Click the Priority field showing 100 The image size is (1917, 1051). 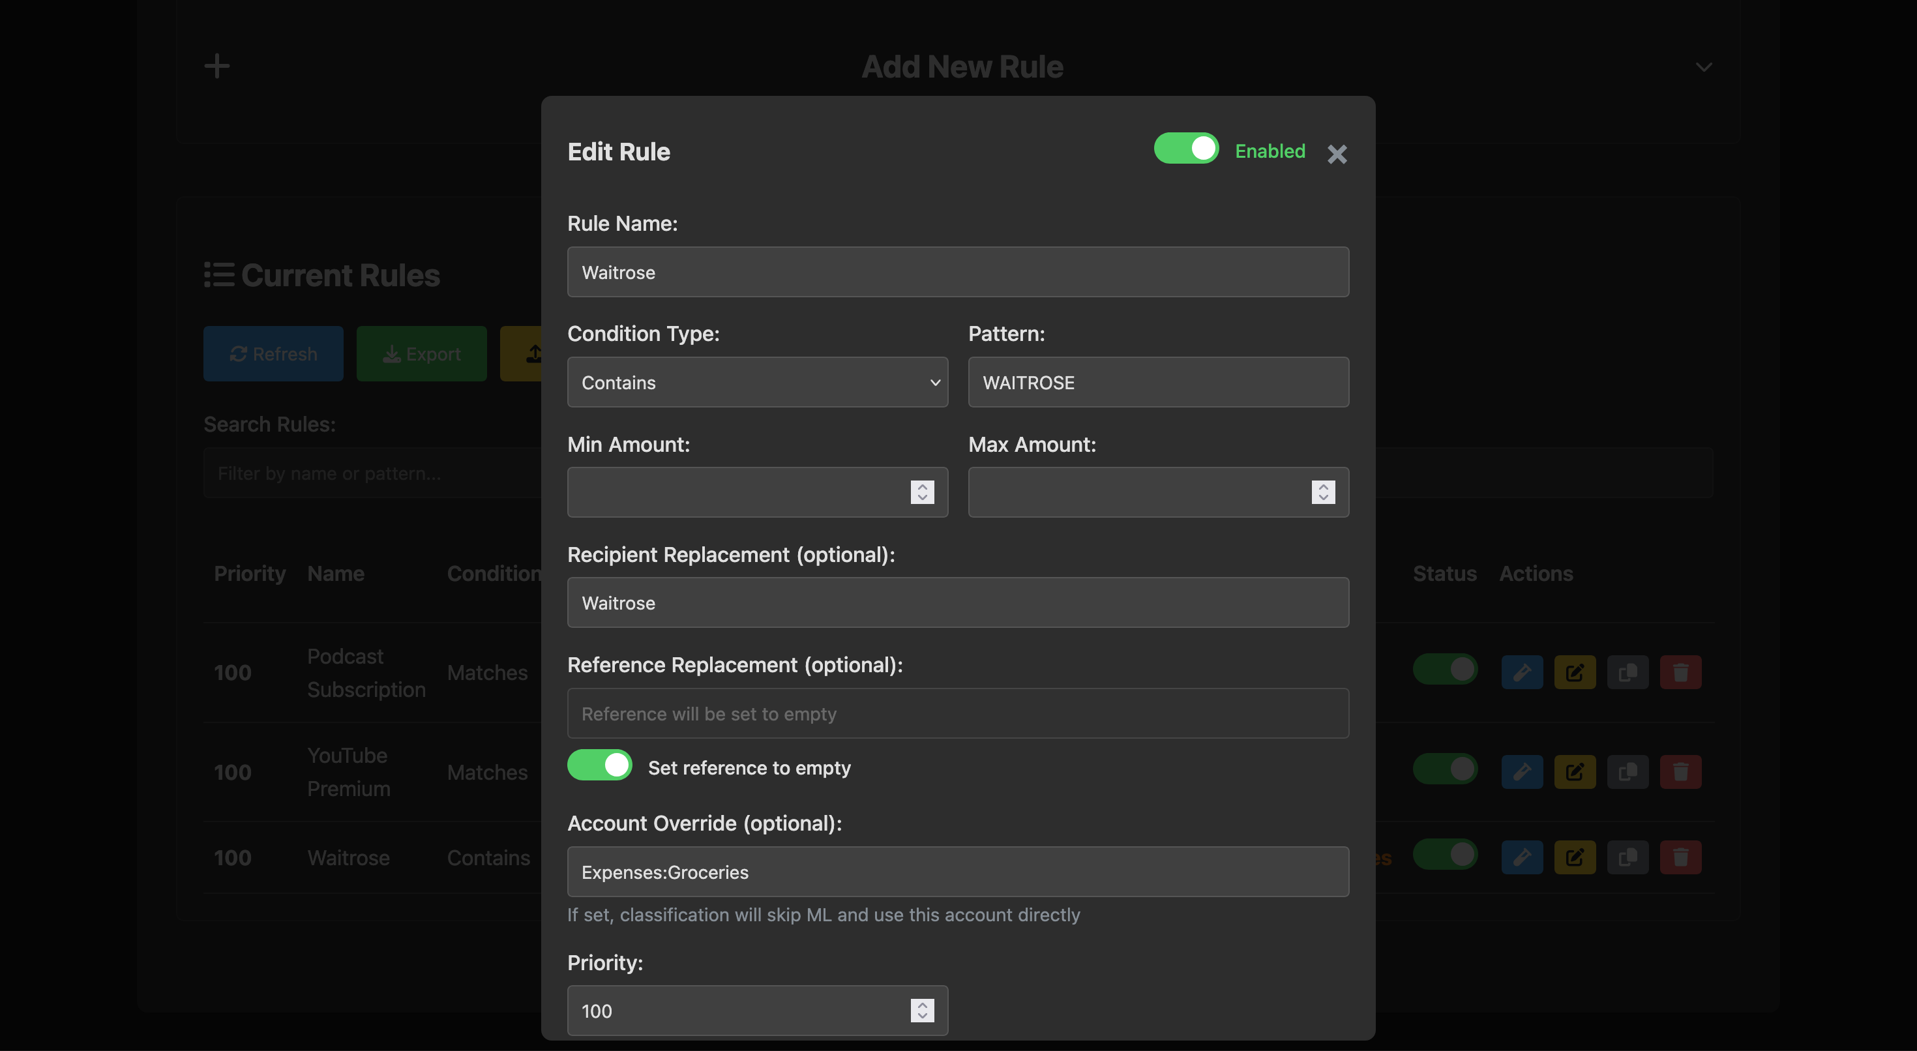pyautogui.click(x=757, y=1011)
